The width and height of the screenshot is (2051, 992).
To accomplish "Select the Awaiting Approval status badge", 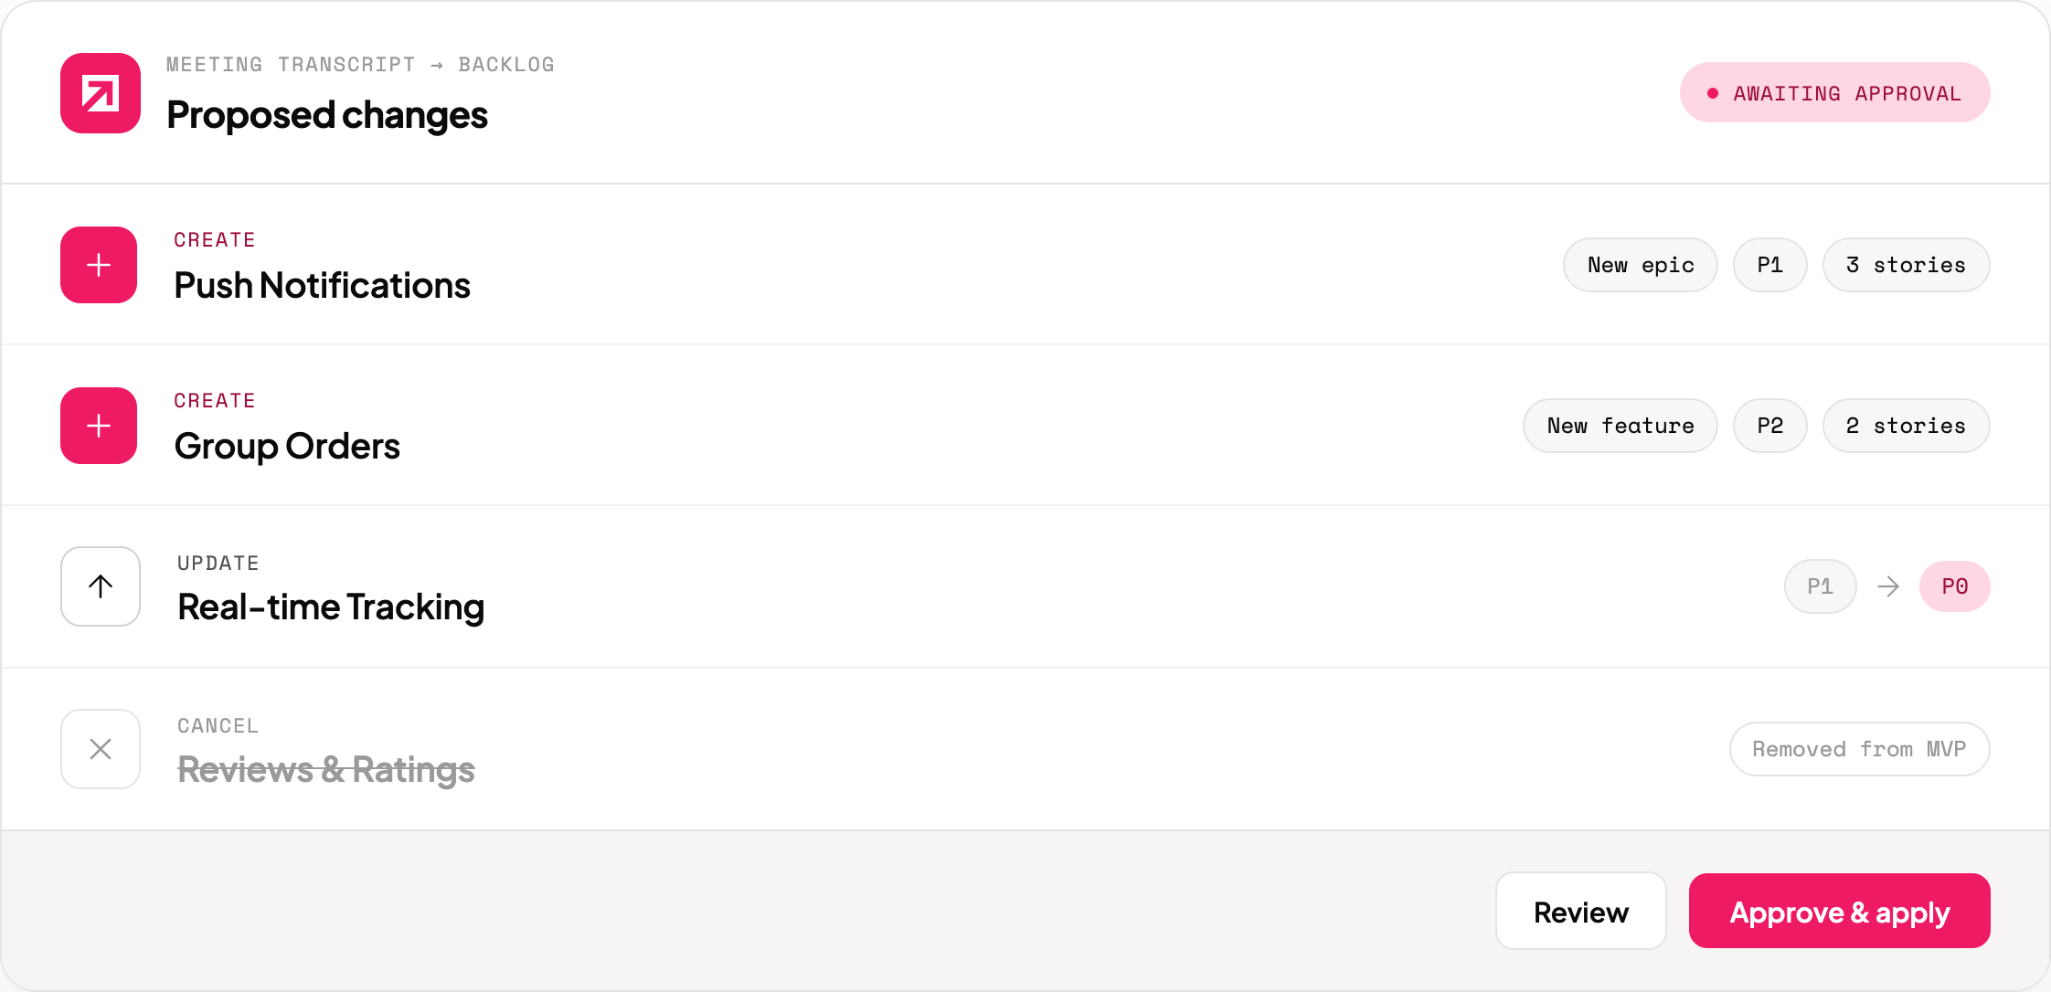I will (1835, 92).
